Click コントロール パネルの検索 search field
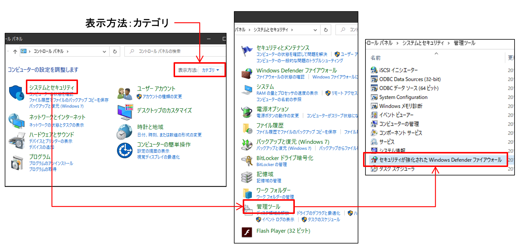 [x=175, y=51]
